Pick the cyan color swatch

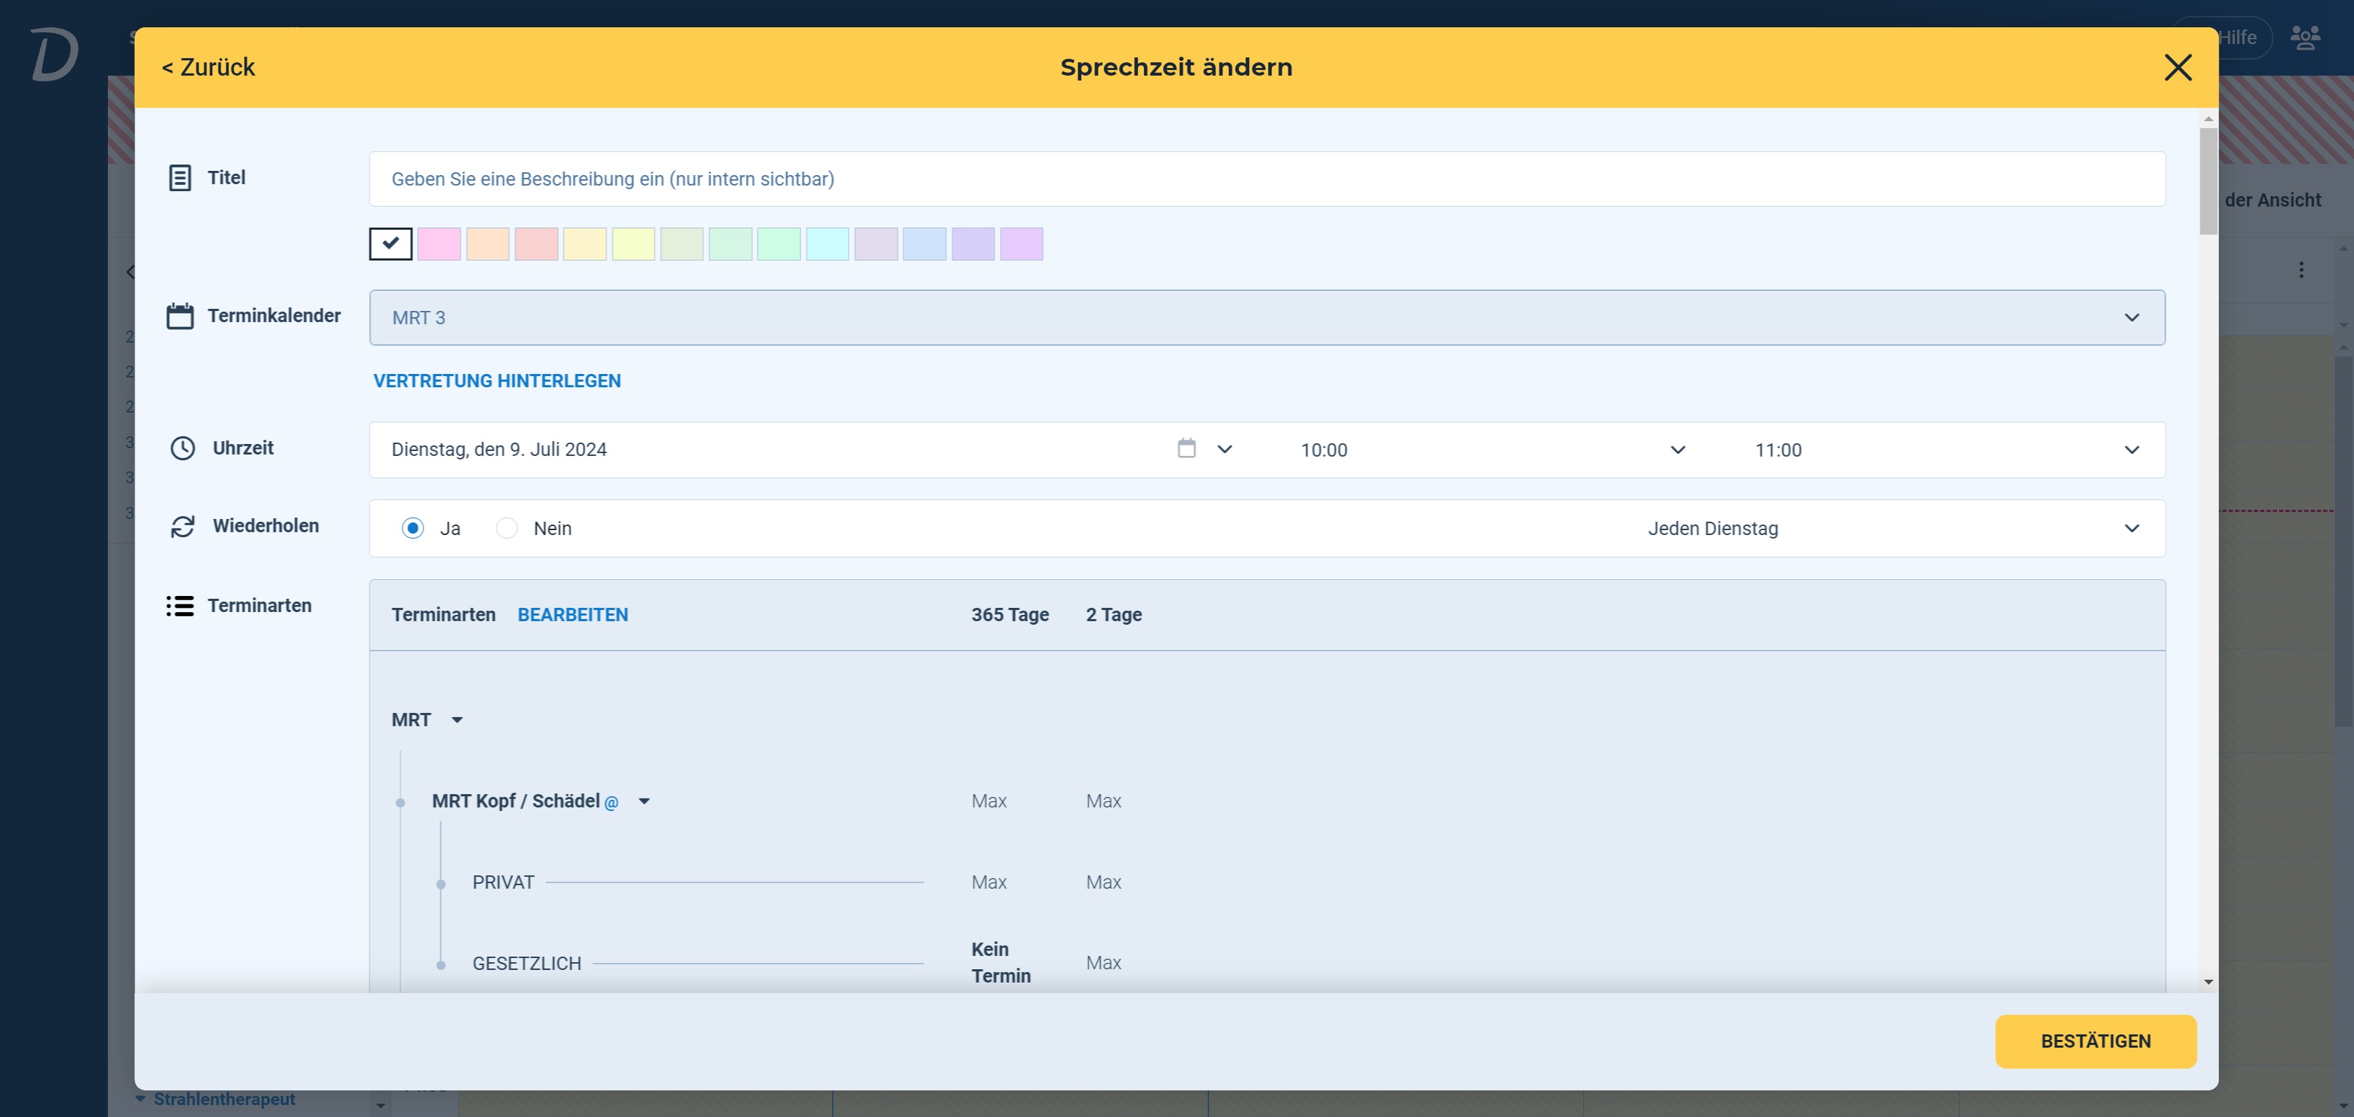pyautogui.click(x=828, y=244)
